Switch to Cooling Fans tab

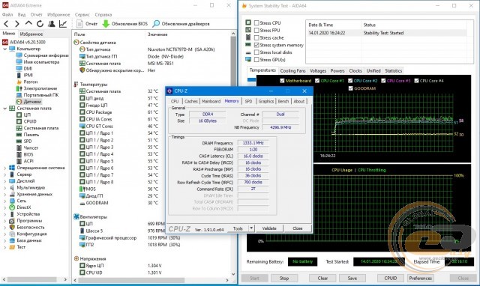click(293, 70)
